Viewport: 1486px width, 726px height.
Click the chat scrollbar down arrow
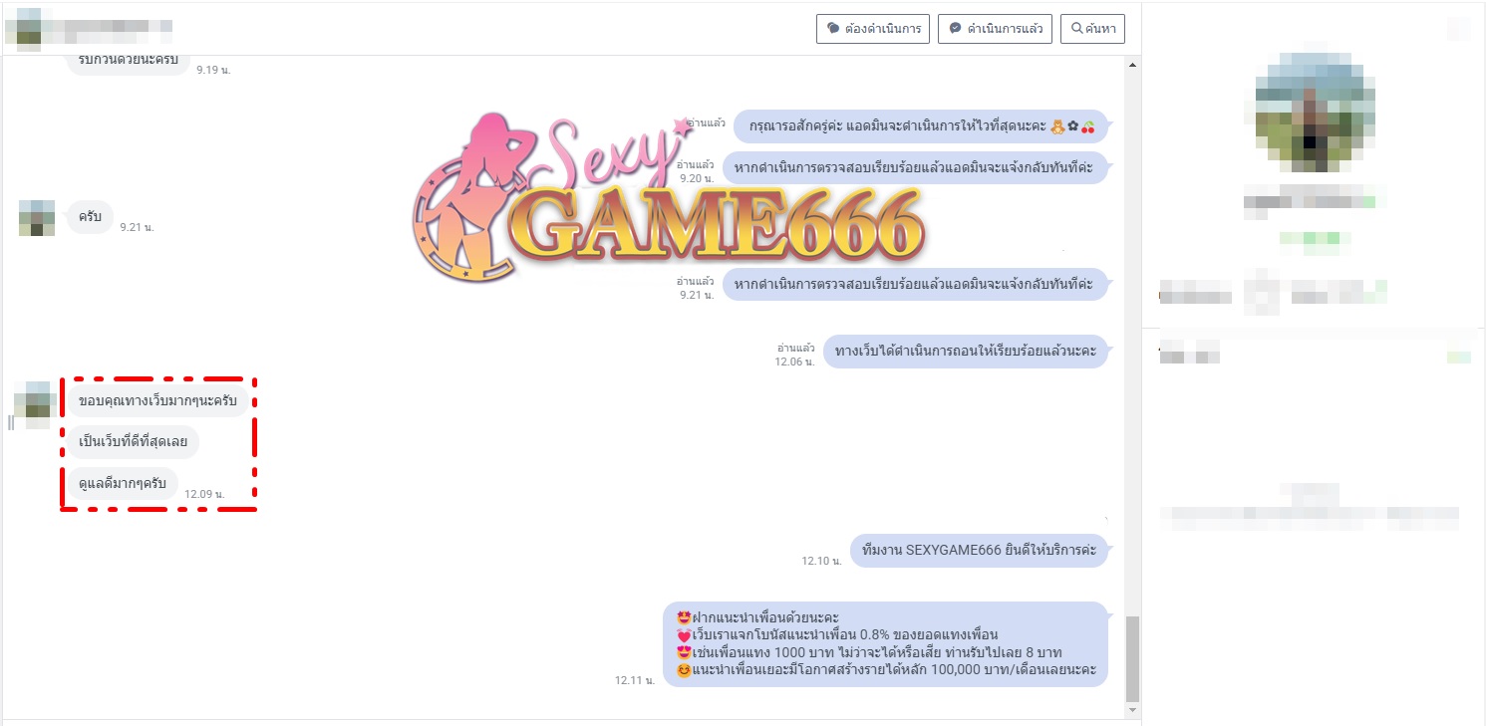pos(1131,710)
